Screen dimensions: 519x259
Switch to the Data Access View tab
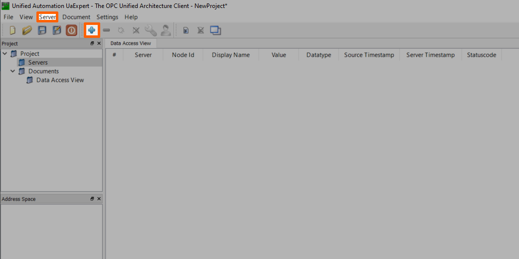(131, 43)
